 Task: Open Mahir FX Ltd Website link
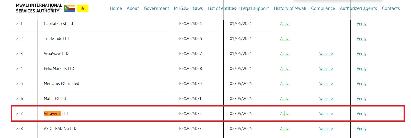coord(326,99)
